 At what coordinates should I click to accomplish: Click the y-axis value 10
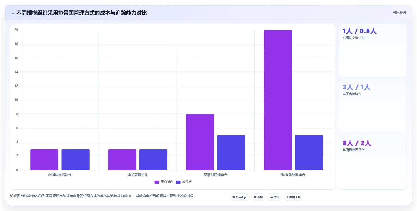click(x=16, y=100)
